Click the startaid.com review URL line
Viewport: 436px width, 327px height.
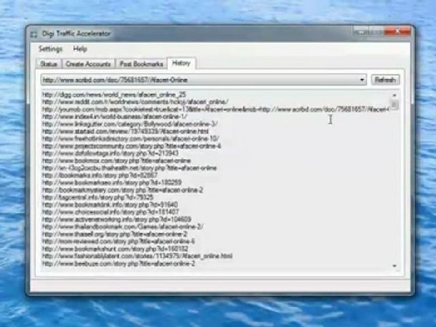click(125, 131)
